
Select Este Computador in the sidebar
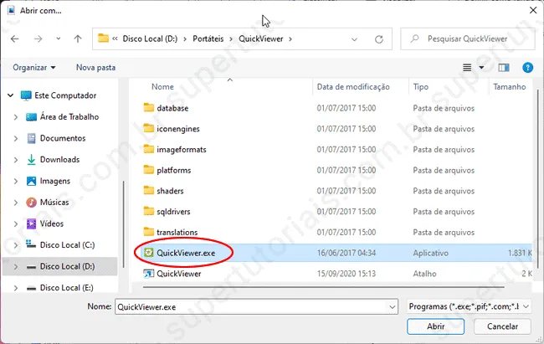pyautogui.click(x=65, y=95)
